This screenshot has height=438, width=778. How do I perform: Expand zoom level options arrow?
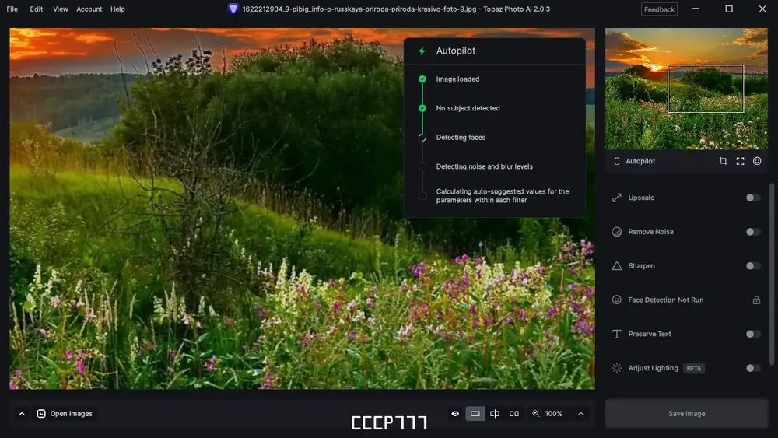click(580, 414)
